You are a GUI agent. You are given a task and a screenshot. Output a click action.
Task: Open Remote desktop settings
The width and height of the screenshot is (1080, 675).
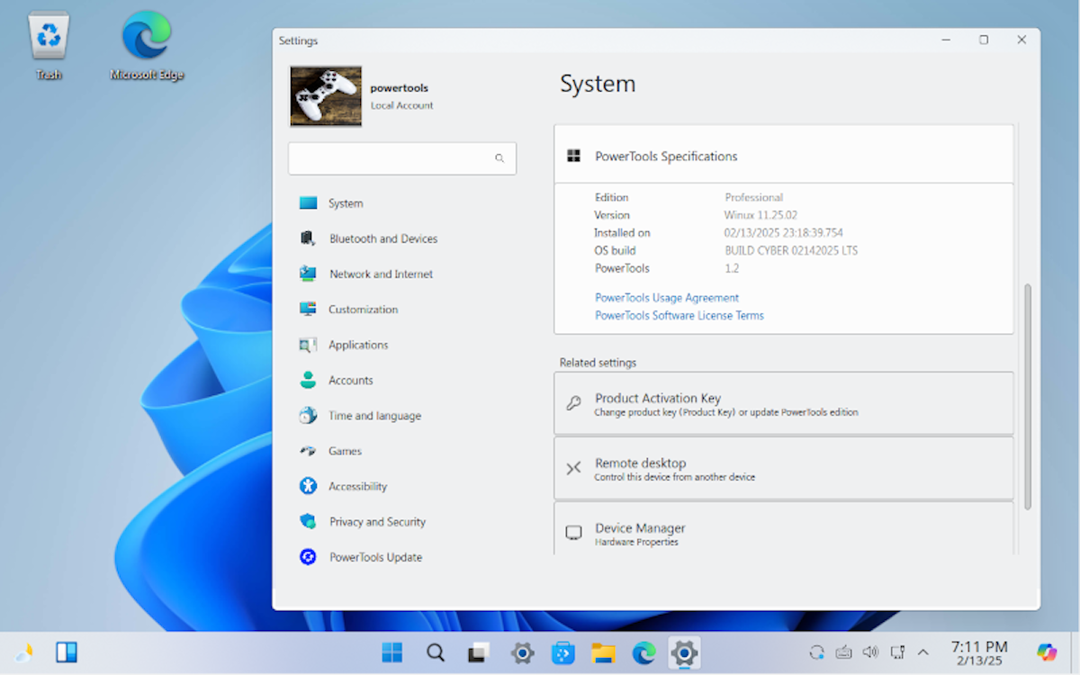(x=784, y=469)
